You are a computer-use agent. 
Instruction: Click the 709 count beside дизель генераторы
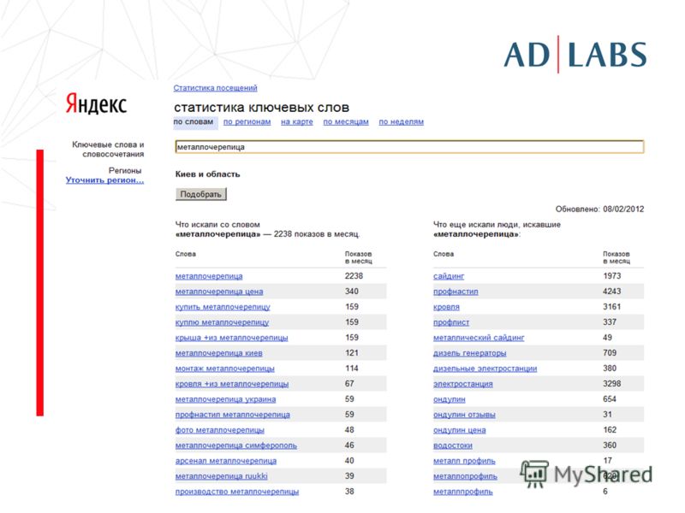(610, 353)
